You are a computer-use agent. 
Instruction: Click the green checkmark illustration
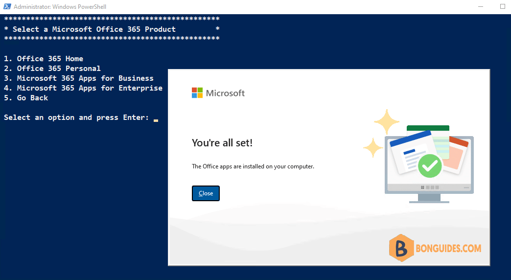pos(430,166)
